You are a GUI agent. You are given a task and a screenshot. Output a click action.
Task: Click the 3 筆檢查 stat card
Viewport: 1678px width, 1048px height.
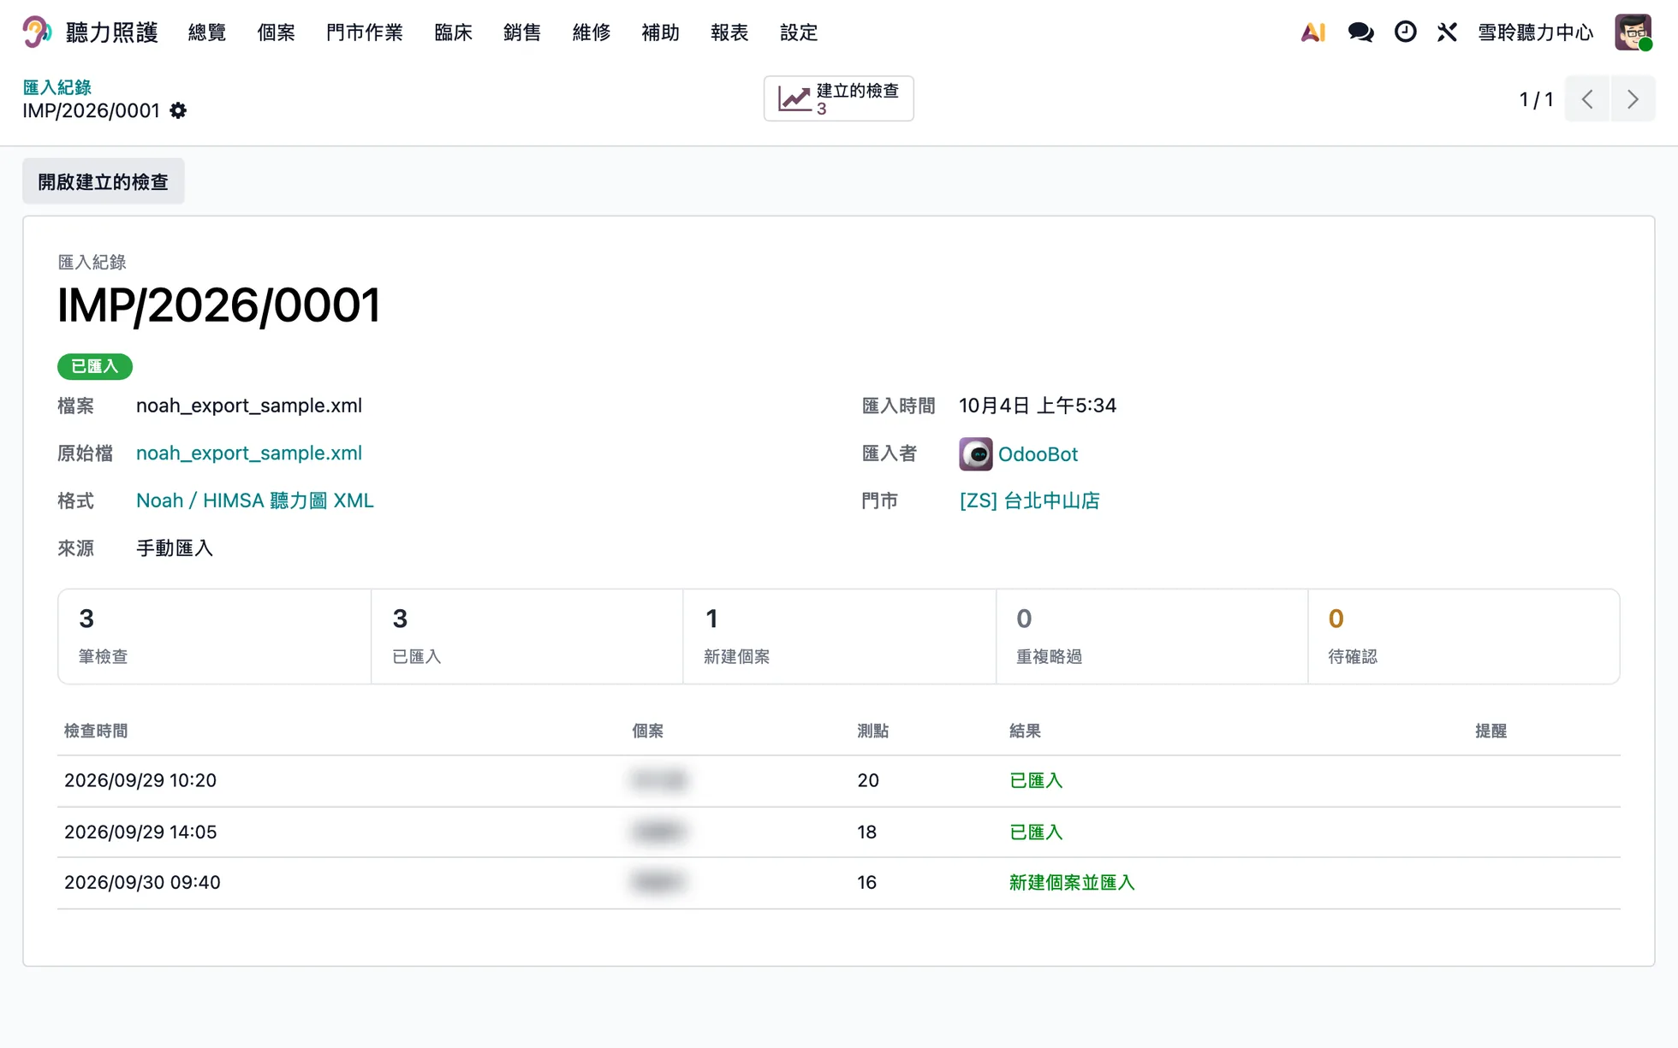pos(214,636)
